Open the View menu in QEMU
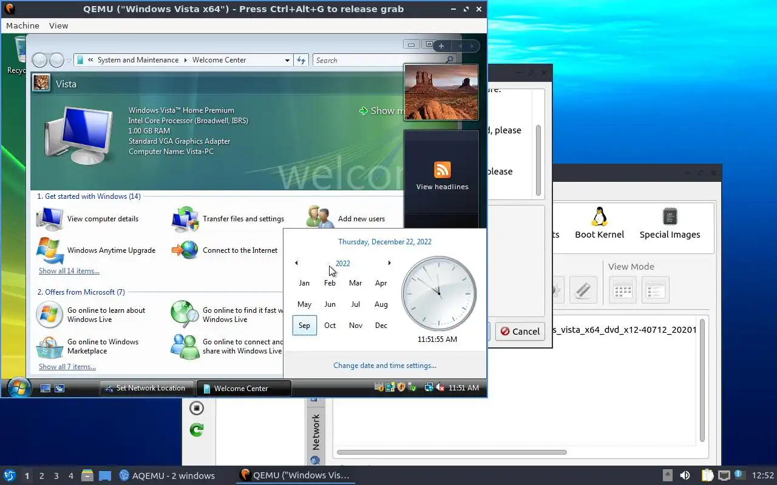 59,25
